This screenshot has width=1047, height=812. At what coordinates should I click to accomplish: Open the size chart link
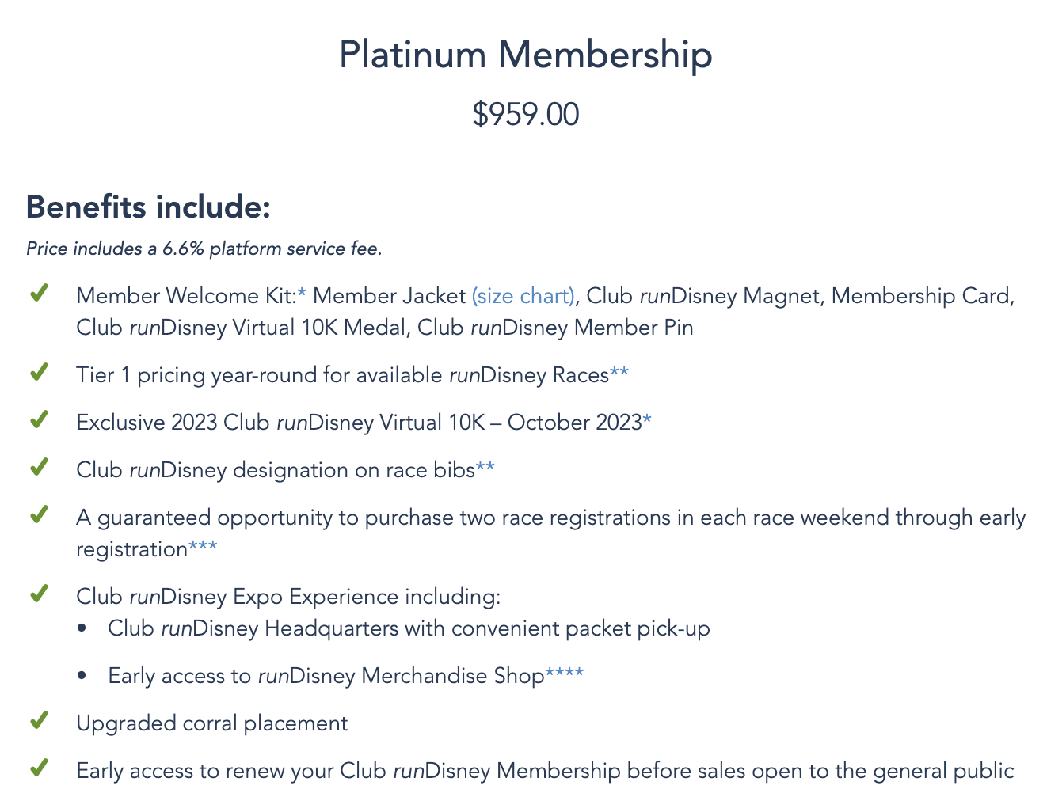523,296
